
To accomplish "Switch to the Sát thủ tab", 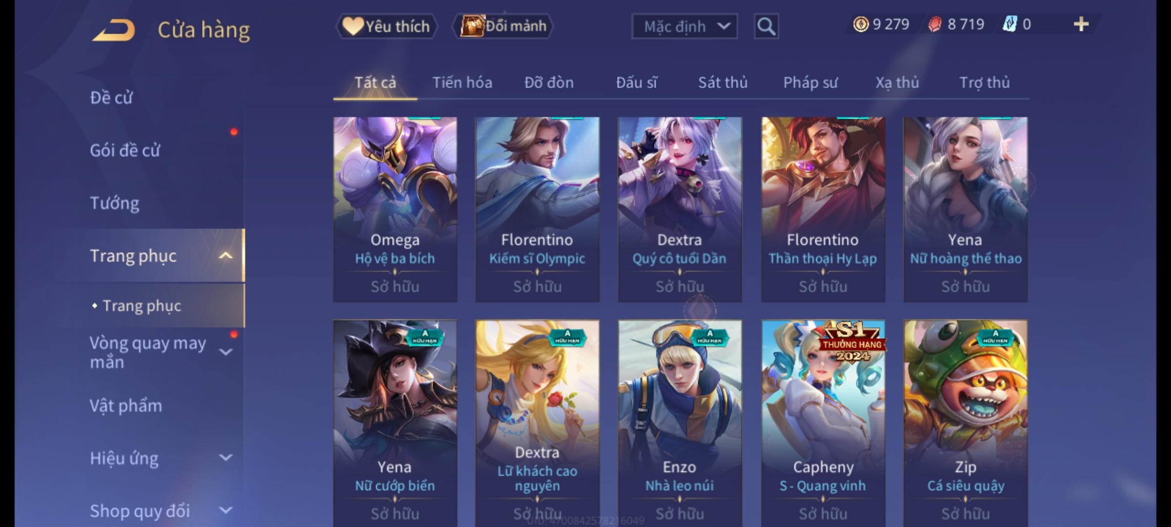I will coord(723,82).
